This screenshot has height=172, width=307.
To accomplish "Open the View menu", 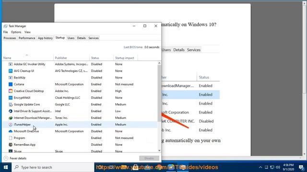I will click(27, 32).
